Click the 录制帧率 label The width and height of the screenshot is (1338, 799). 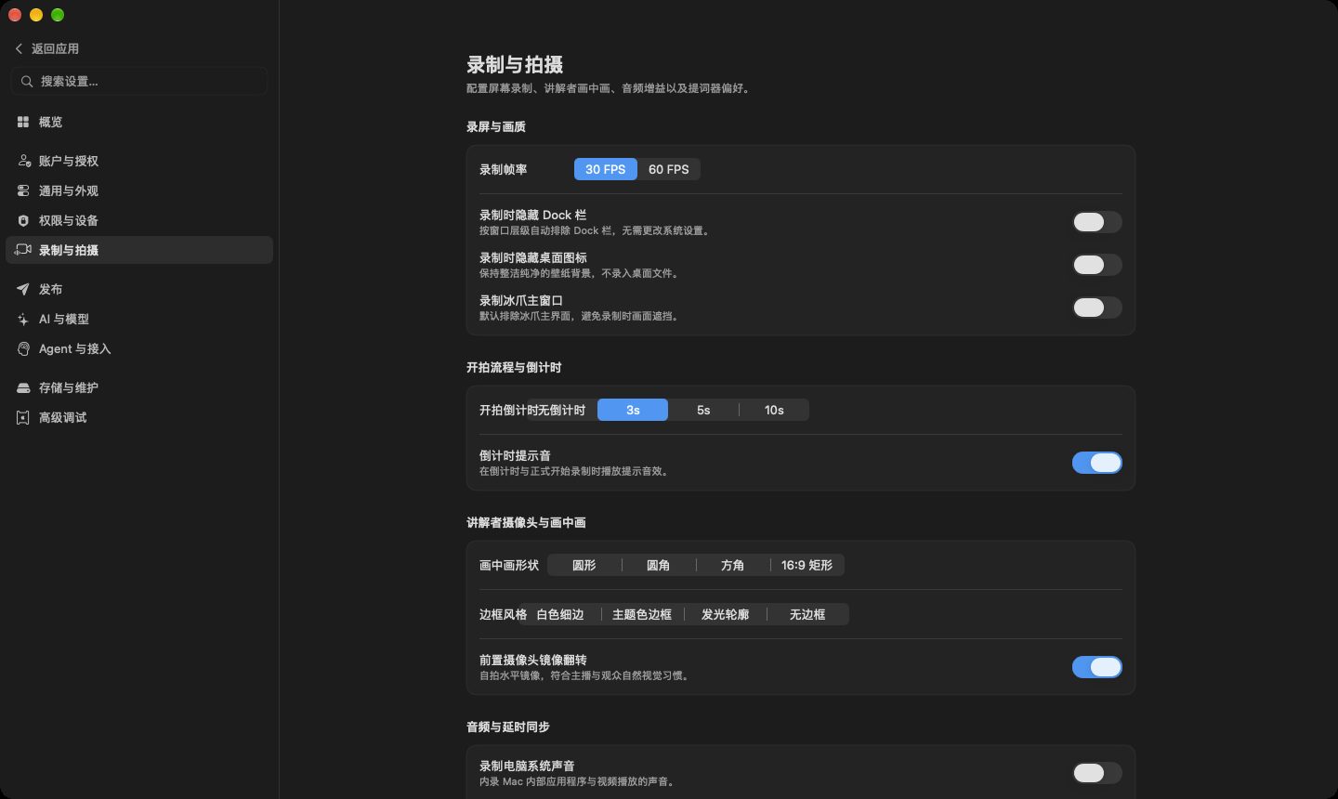tap(503, 169)
